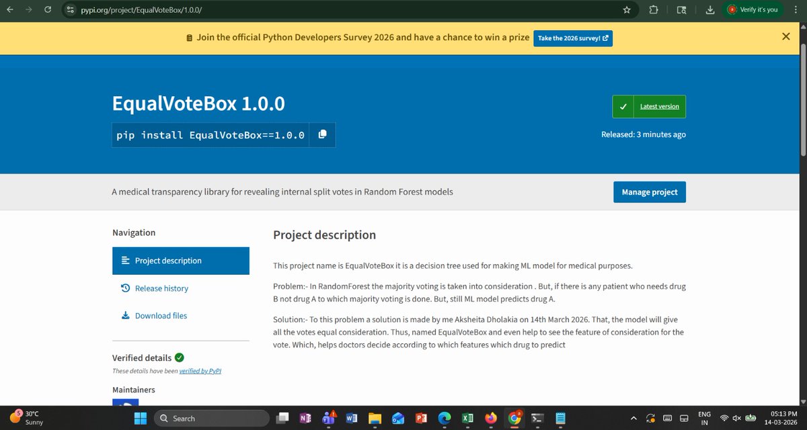Viewport: 807px width, 430px height.
Task: Click the Maintainers heading
Action: [x=134, y=390]
